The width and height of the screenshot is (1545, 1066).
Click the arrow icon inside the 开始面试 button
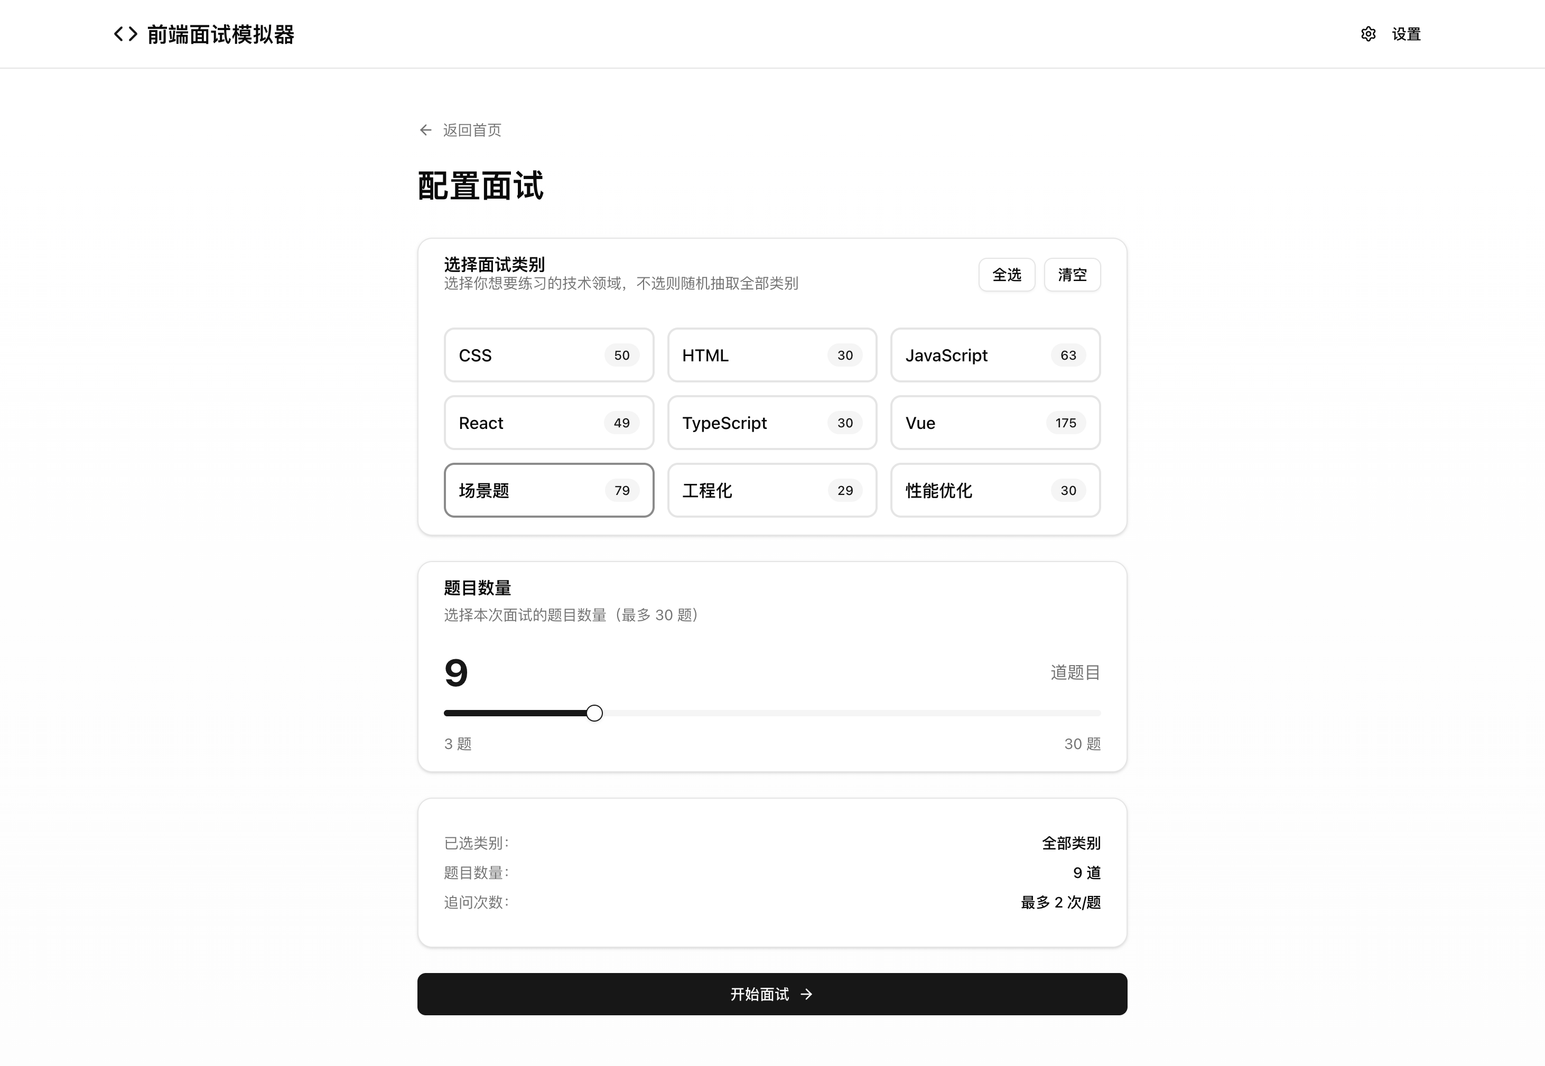pos(807,994)
